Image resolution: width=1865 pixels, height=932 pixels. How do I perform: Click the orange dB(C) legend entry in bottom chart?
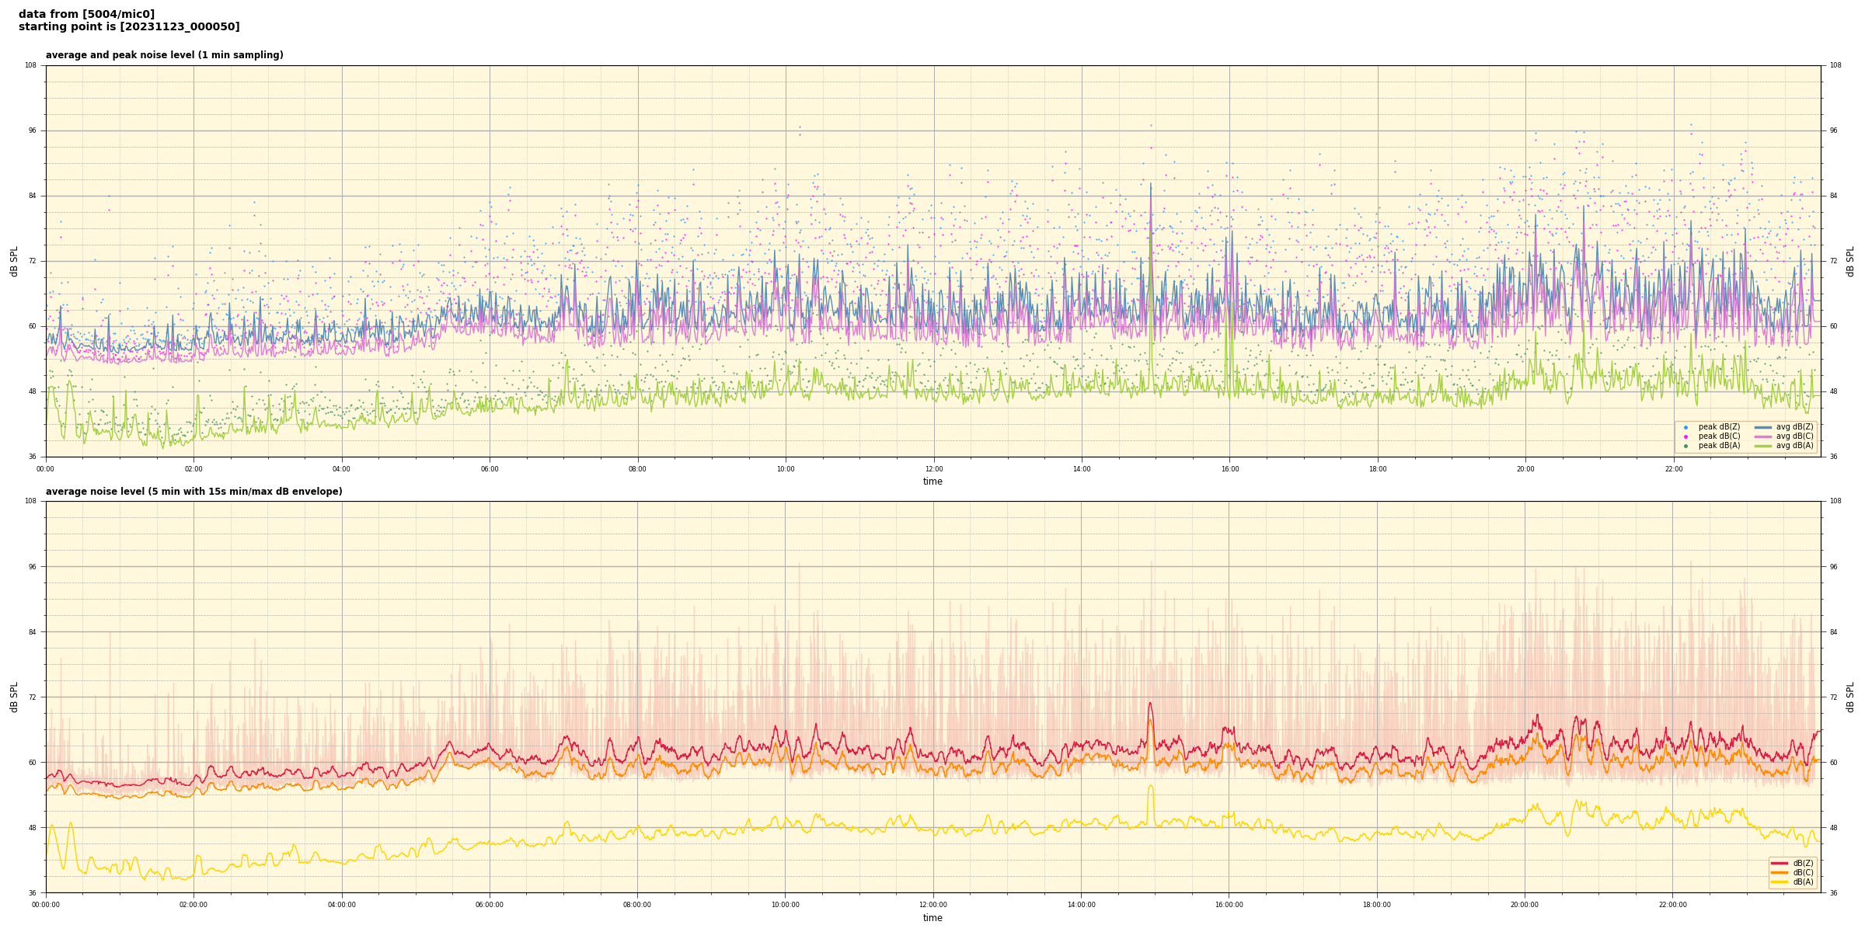[1780, 872]
